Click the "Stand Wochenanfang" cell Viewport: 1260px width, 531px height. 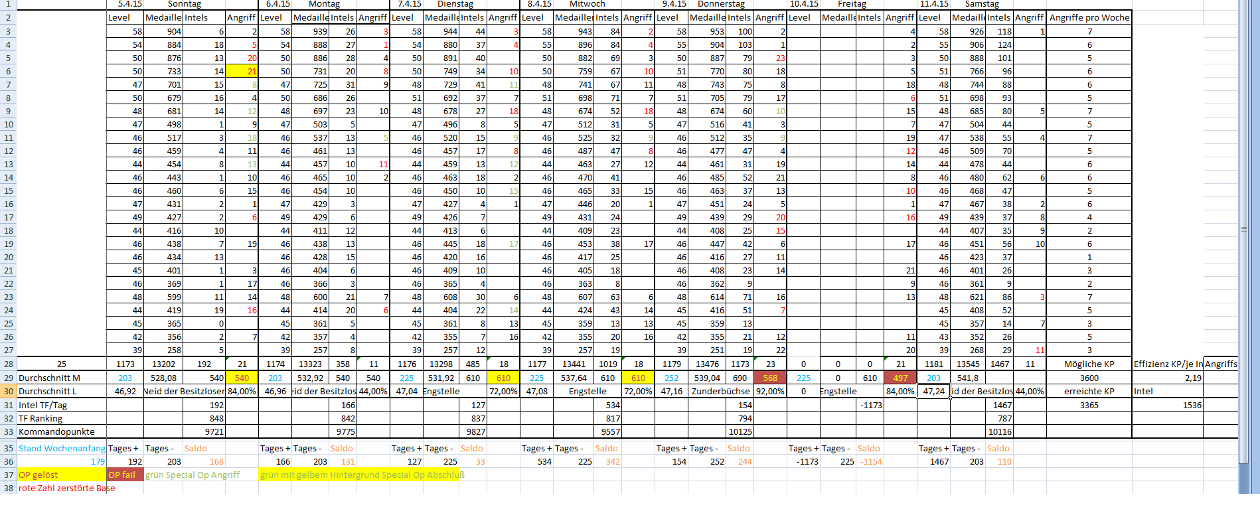point(61,448)
